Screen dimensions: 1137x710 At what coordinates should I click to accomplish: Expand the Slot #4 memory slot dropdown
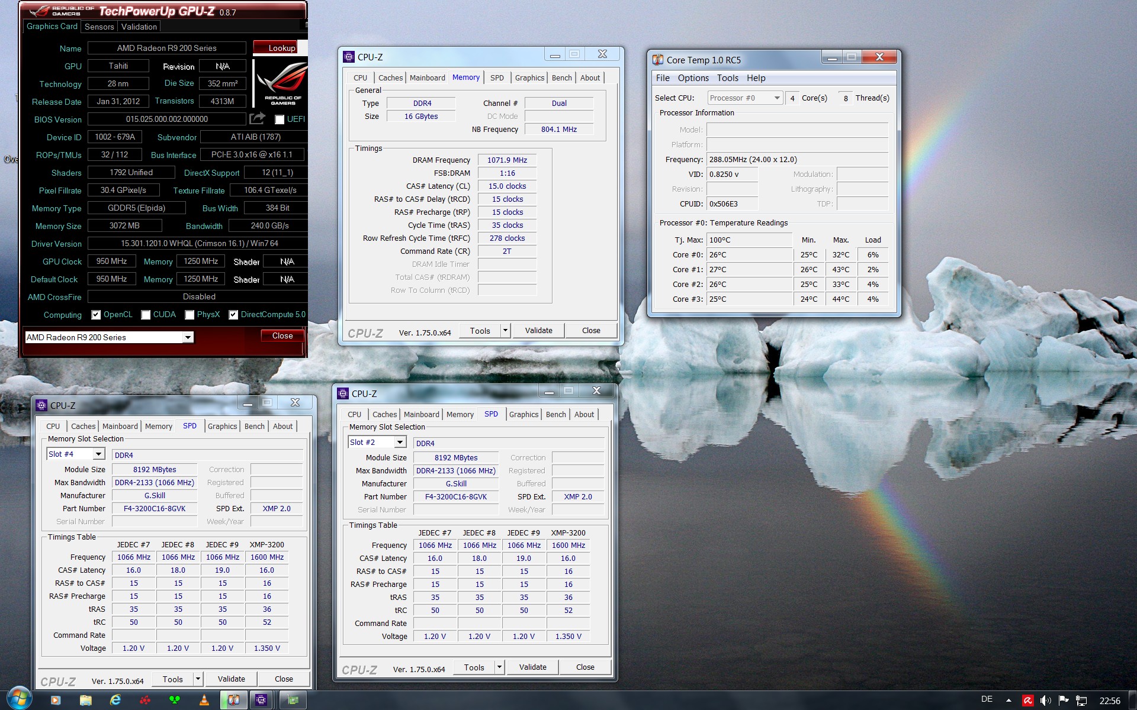[x=98, y=454]
